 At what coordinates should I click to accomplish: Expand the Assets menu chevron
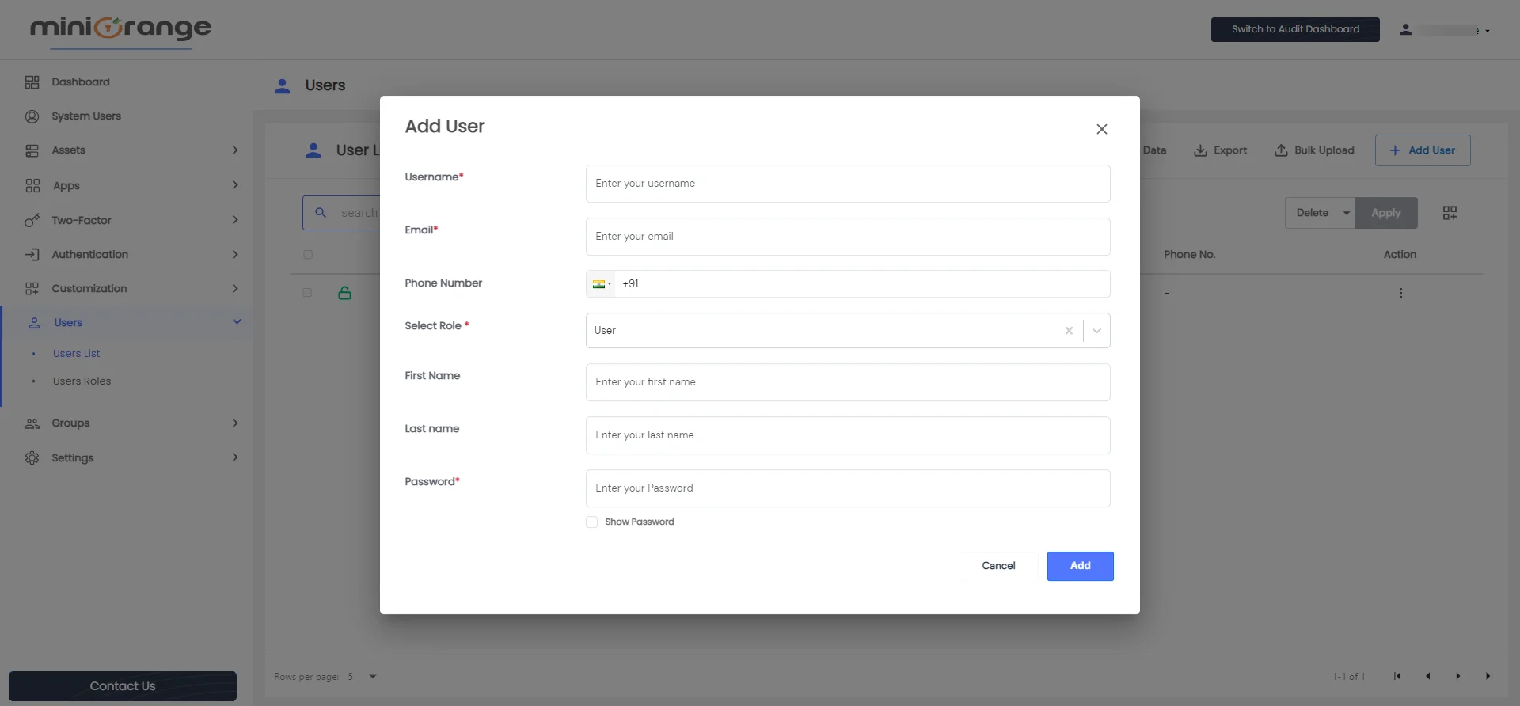235,150
